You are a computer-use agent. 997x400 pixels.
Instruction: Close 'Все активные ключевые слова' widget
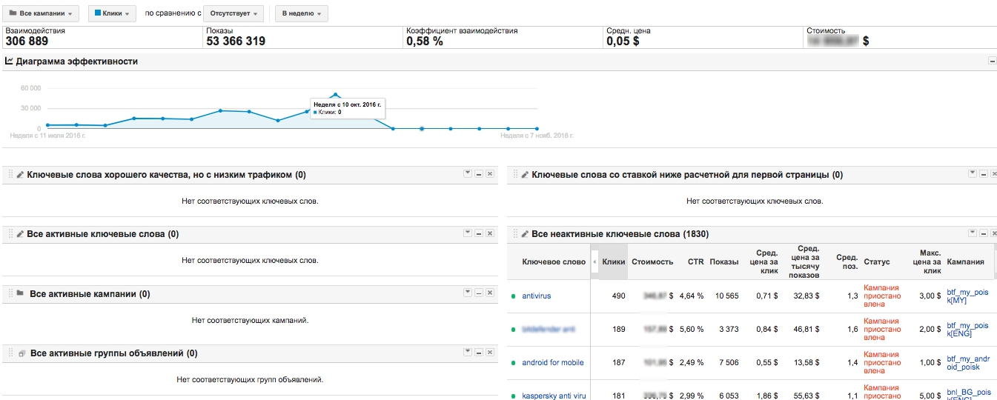tap(490, 233)
